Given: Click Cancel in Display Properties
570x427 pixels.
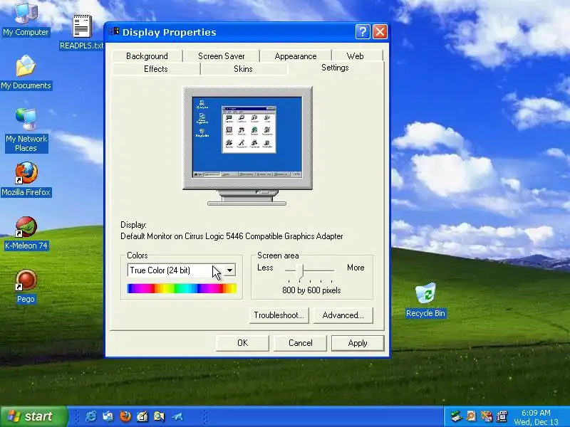Looking at the screenshot, I should [300, 343].
